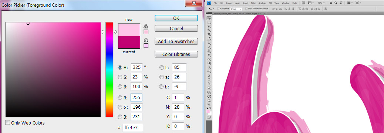The height and width of the screenshot is (133, 384).
Task: Select the Lab 'a' radio button
Action: click(162, 77)
